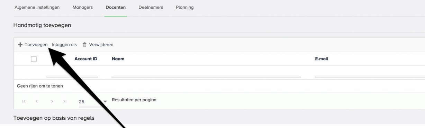
Task: Go to next page chevron
Action: coord(52,101)
